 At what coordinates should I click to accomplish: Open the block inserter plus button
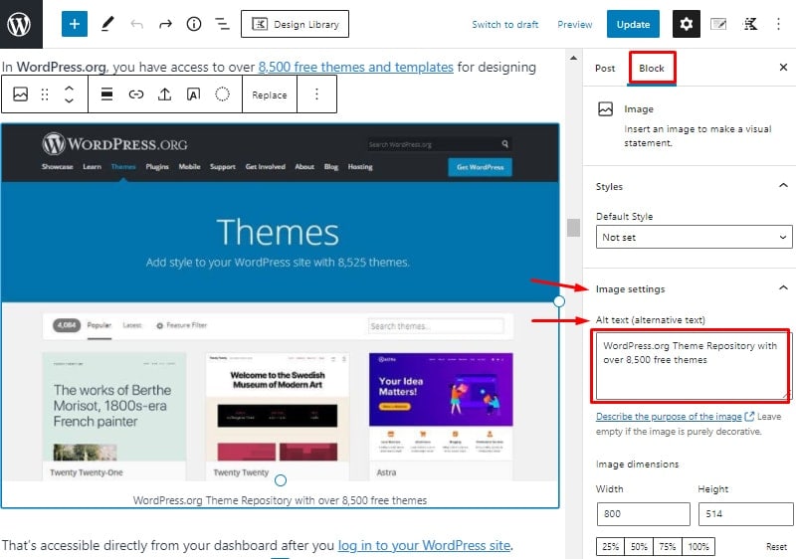click(x=74, y=24)
